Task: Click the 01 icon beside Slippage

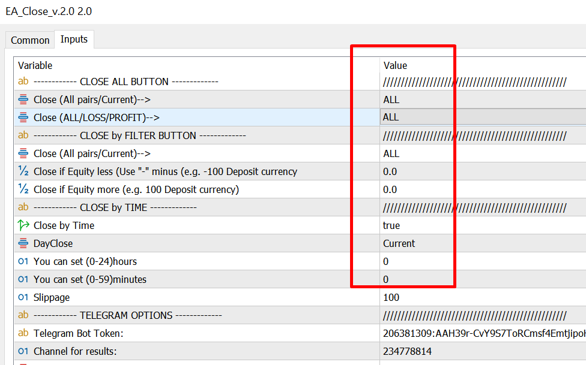Action: pyautogui.click(x=23, y=297)
